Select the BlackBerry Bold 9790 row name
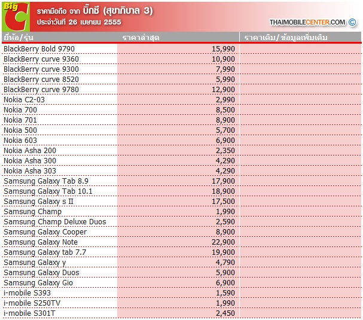The height and width of the screenshot is (320, 363). coord(39,49)
